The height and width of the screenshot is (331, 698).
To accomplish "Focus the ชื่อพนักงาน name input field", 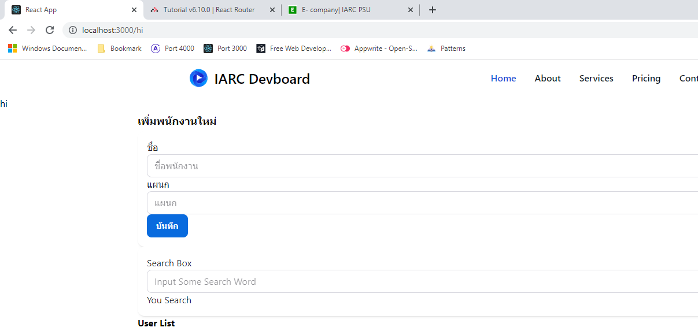I will click(422, 166).
